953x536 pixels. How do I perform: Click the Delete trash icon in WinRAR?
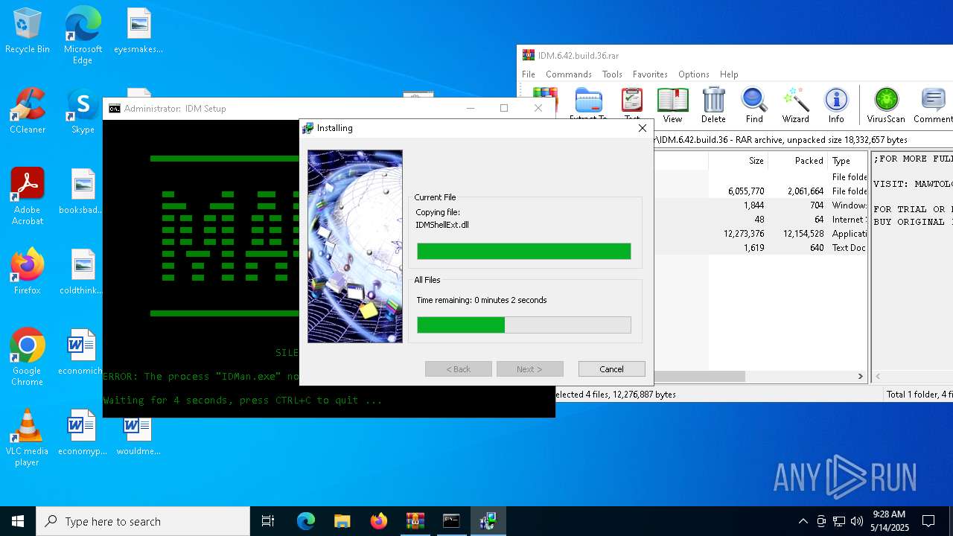pos(713,105)
